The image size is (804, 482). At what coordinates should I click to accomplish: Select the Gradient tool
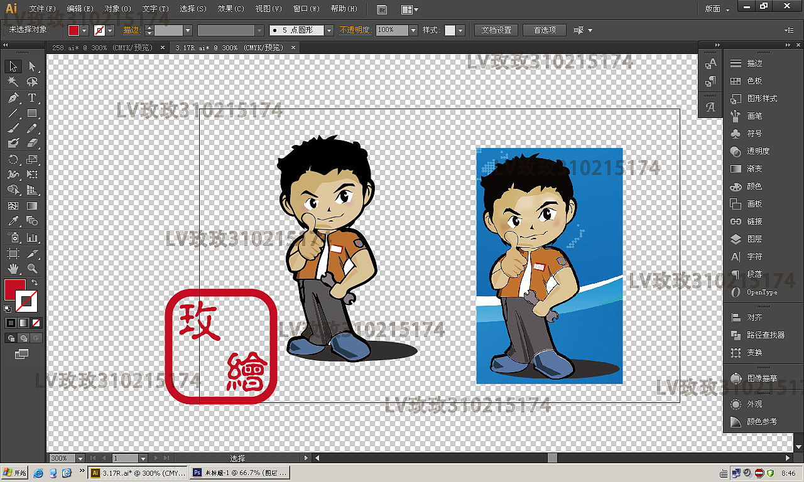click(32, 206)
